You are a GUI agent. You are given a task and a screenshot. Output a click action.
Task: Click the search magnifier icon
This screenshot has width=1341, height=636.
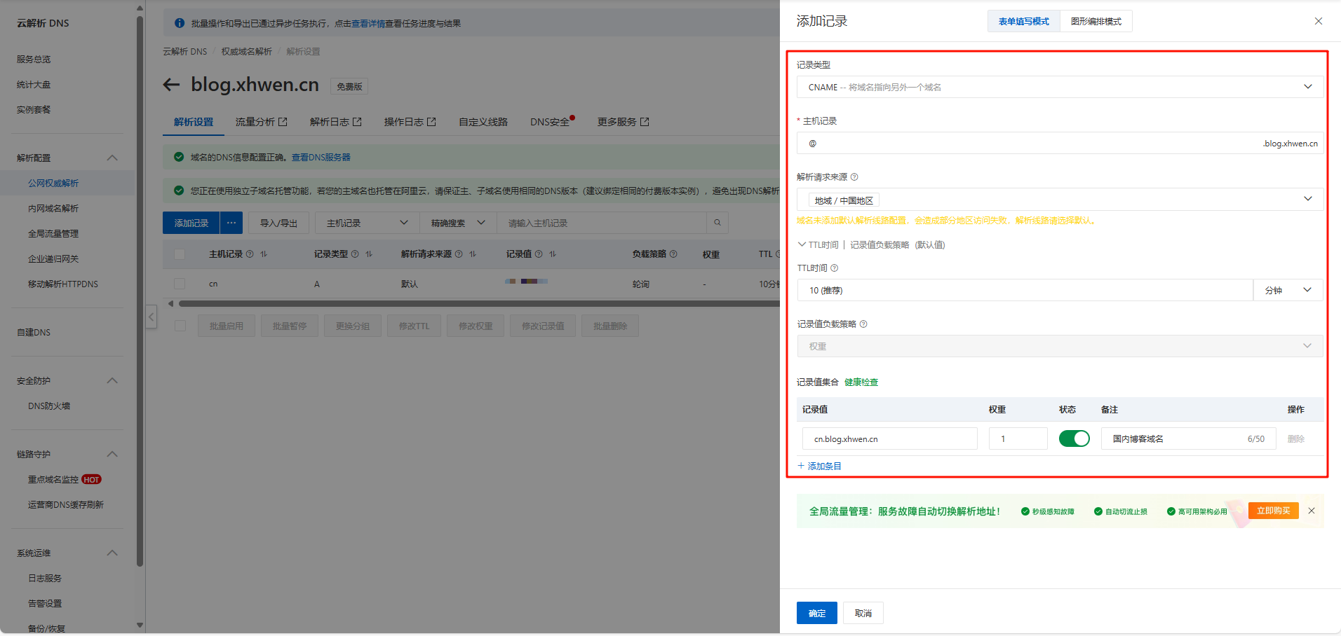coord(717,223)
